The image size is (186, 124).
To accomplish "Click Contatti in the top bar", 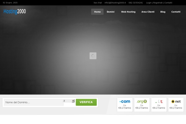I will point(168,3).
